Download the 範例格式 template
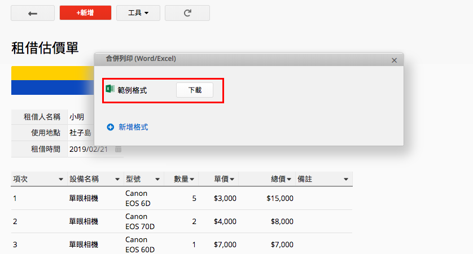The image size is (473, 254). coord(194,90)
